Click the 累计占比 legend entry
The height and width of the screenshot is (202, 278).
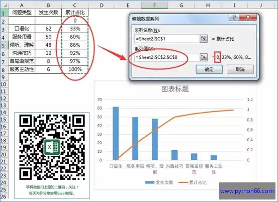point(193,182)
